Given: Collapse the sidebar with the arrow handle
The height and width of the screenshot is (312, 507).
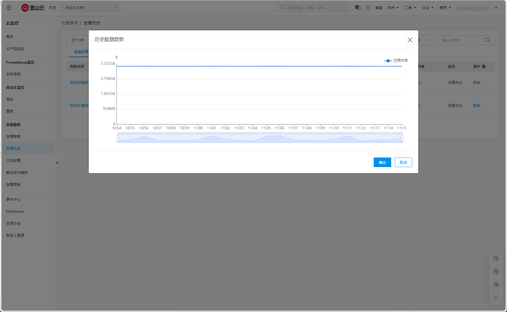Looking at the screenshot, I should click(x=57, y=163).
